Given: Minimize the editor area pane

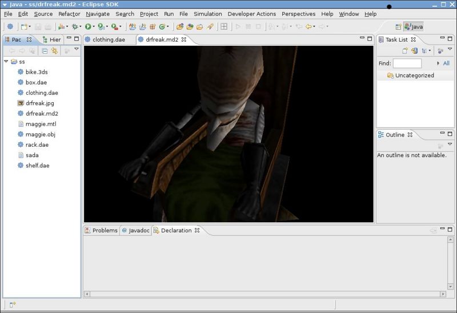Looking at the screenshot, I should click(x=362, y=38).
